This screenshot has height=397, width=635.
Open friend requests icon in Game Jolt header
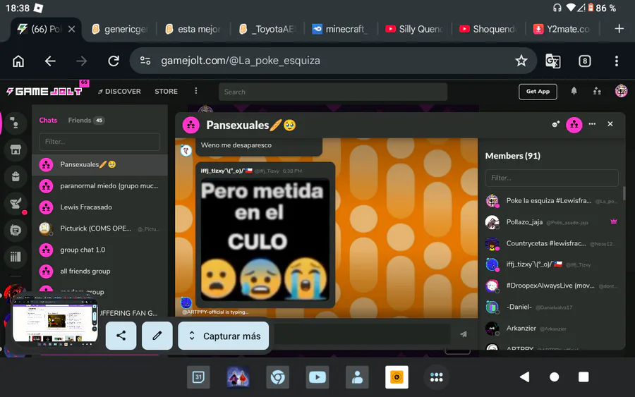click(597, 91)
